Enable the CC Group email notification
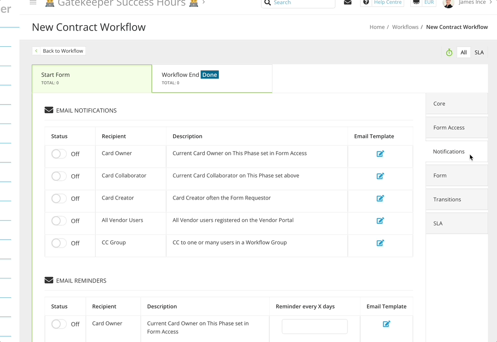This screenshot has height=342, width=497. coord(59,242)
